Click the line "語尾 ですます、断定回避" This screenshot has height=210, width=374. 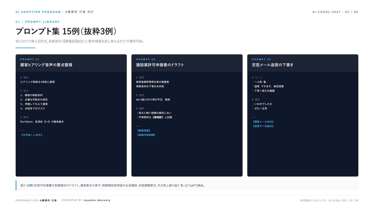click(x=268, y=86)
